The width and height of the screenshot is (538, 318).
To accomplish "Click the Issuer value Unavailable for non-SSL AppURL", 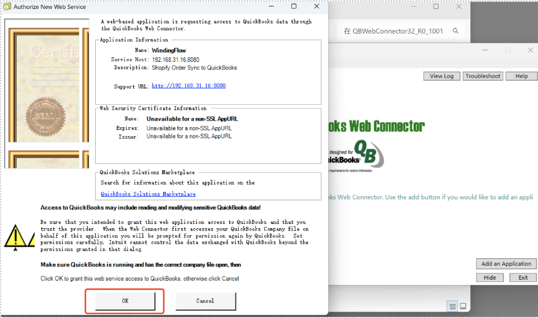I will pos(189,137).
